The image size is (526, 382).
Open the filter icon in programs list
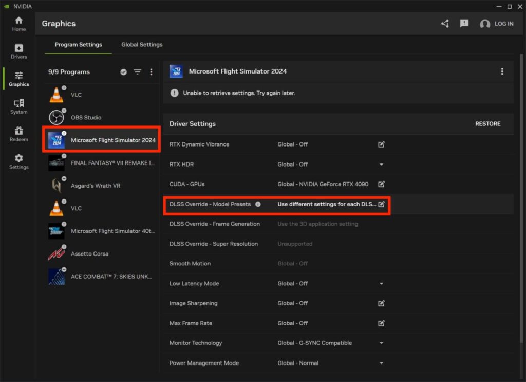(138, 72)
